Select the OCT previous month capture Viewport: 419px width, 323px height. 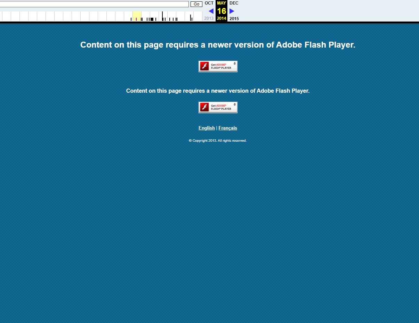click(209, 3)
